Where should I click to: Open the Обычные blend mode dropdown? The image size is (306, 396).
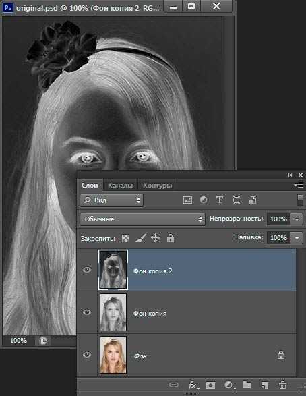(x=142, y=219)
